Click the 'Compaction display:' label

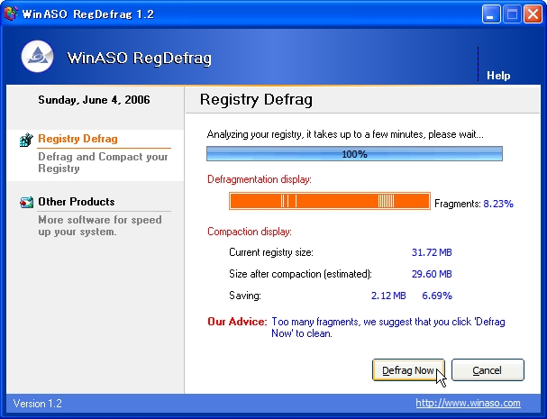click(250, 232)
